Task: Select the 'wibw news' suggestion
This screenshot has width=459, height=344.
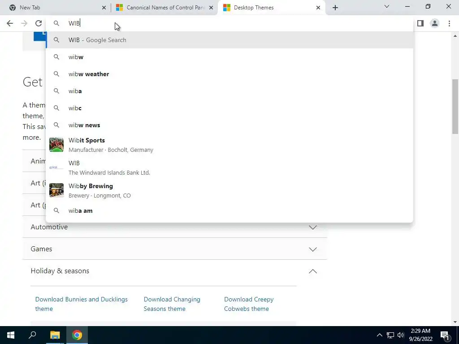Action: 230,125
